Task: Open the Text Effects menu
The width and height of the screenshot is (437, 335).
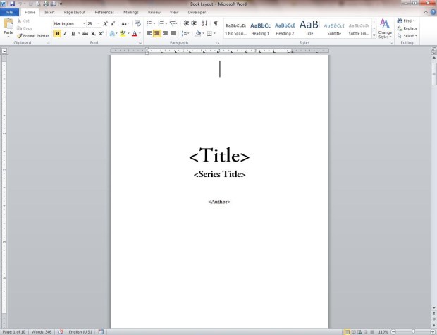Action: pos(113,33)
